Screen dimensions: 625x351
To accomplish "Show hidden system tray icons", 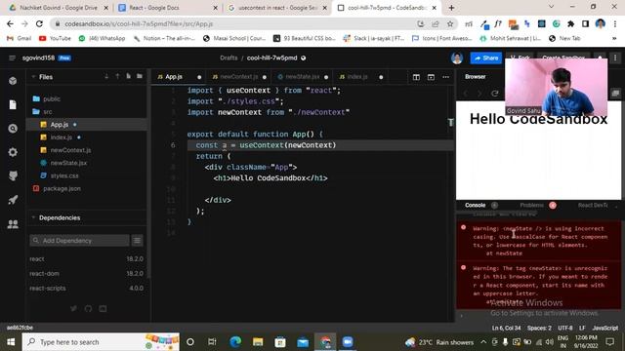I will 483,342.
